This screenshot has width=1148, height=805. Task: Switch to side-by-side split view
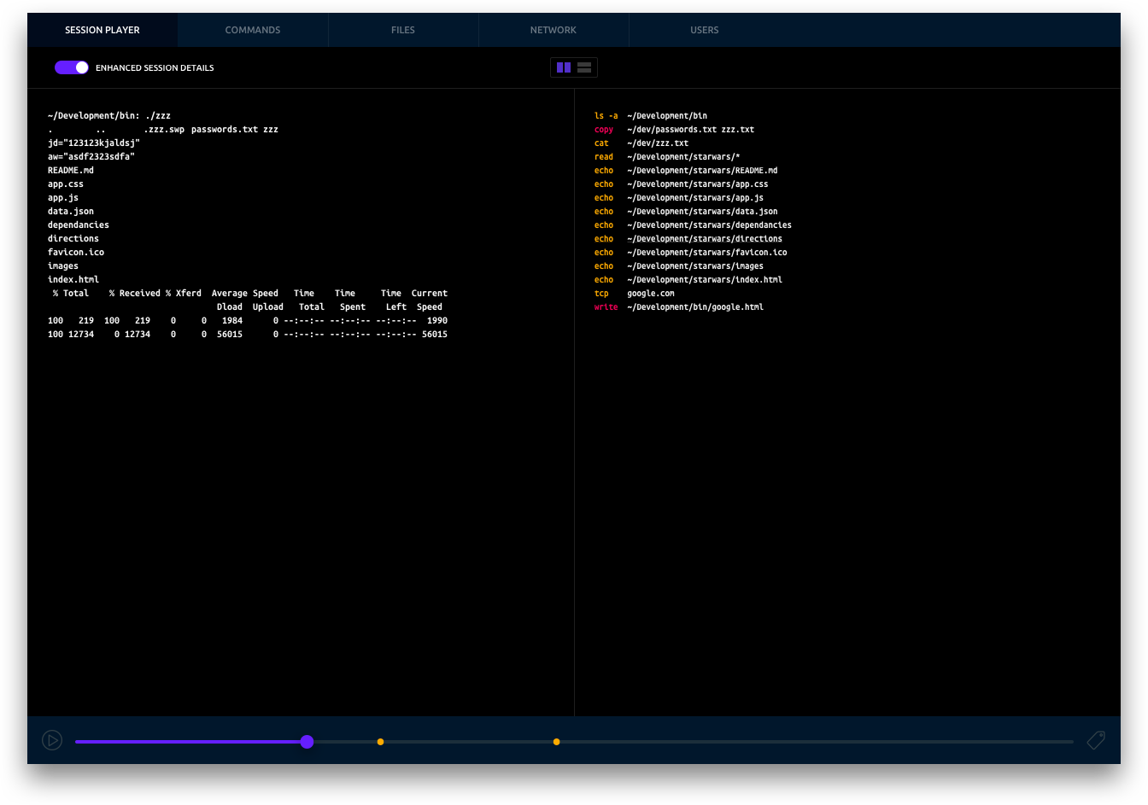[x=564, y=67]
